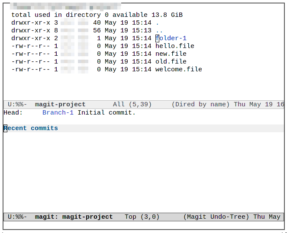Click the 'total used in directory' header line
The width and height of the screenshot is (287, 233).
coord(97,15)
